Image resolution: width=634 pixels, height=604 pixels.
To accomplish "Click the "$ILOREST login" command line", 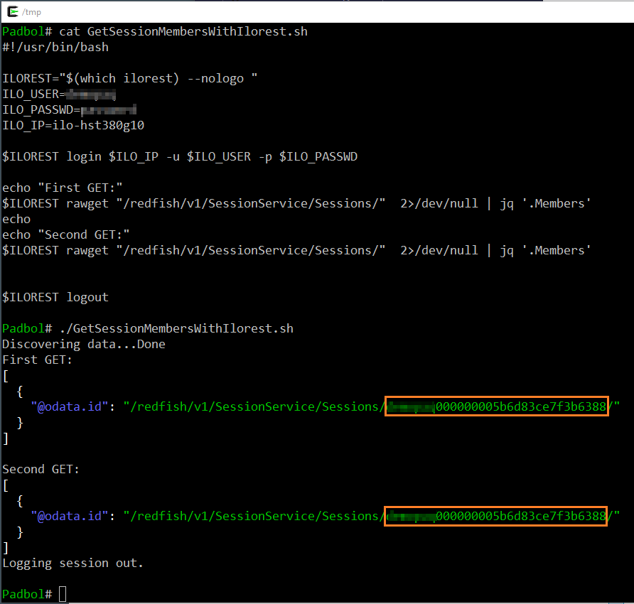I will [x=180, y=156].
